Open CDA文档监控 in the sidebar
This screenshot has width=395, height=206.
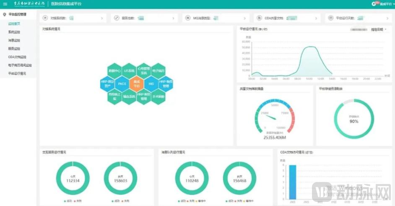point(17,57)
